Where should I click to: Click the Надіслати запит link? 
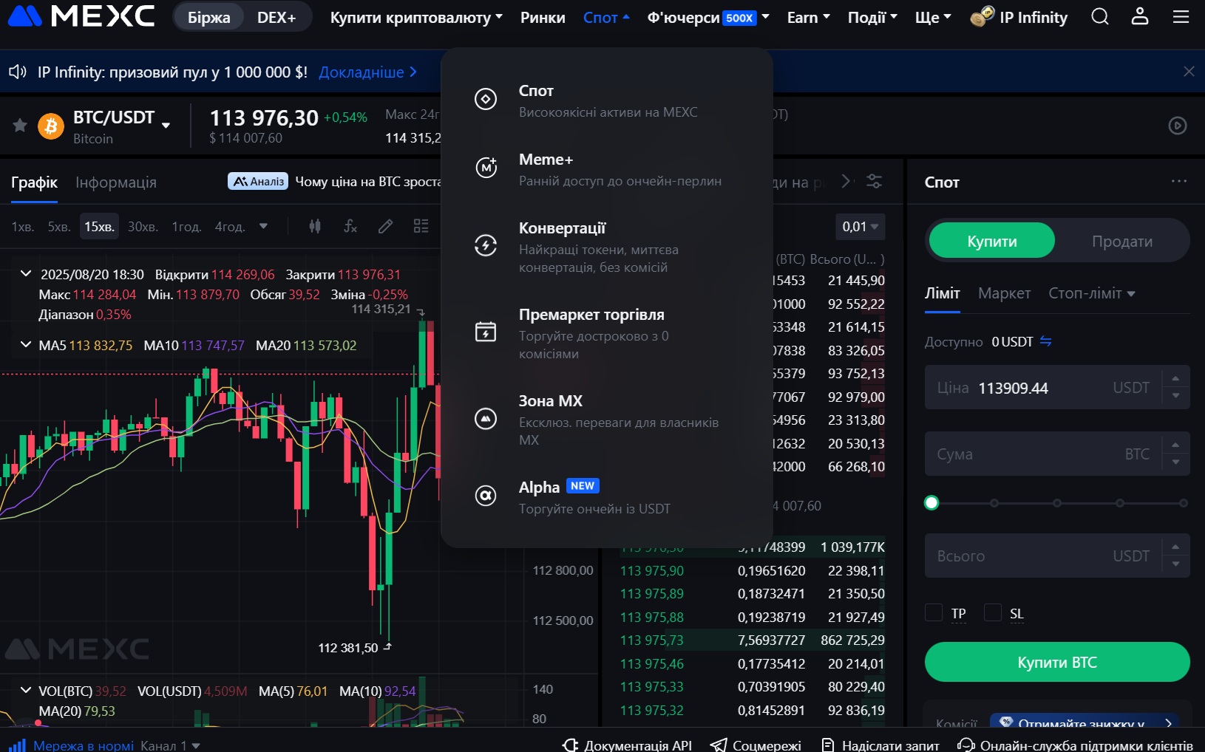pyautogui.click(x=880, y=745)
